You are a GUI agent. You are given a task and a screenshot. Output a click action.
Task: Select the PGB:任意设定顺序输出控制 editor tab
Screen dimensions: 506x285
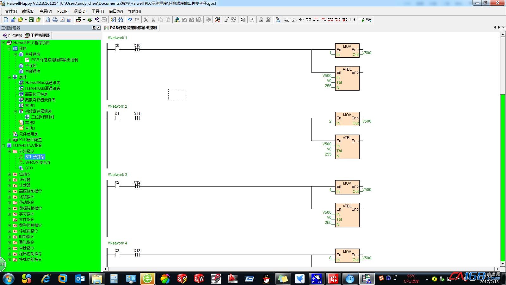click(131, 28)
